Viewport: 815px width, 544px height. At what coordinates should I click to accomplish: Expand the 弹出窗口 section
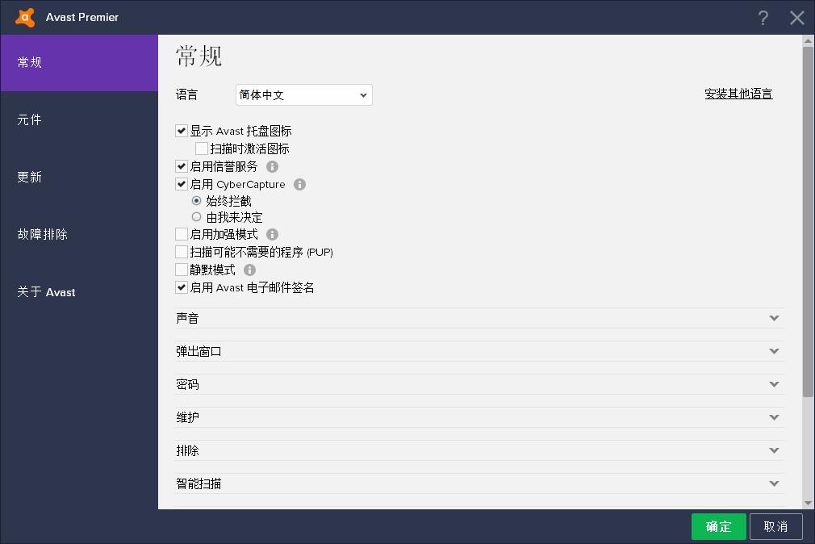click(480, 352)
